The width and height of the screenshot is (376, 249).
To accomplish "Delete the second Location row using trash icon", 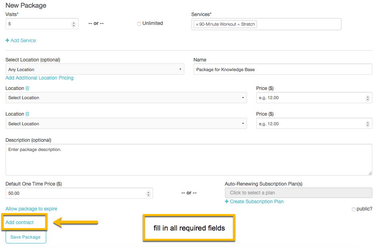I will click(x=27, y=114).
